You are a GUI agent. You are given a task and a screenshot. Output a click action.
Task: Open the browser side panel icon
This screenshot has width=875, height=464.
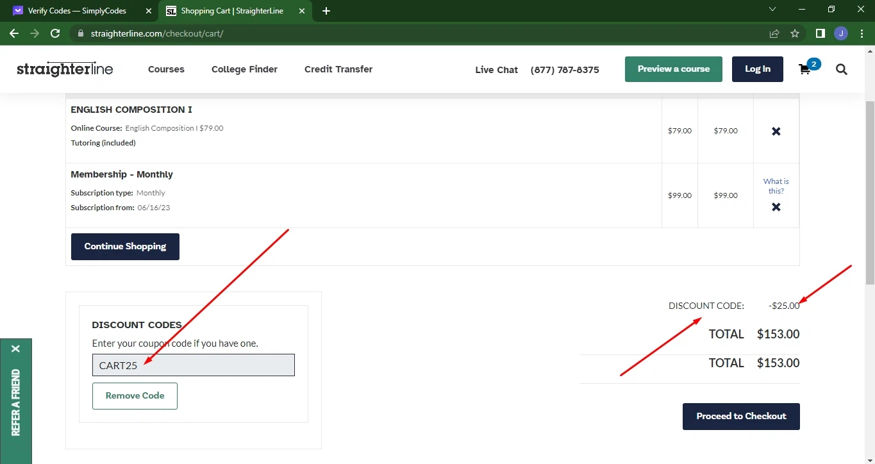(820, 33)
